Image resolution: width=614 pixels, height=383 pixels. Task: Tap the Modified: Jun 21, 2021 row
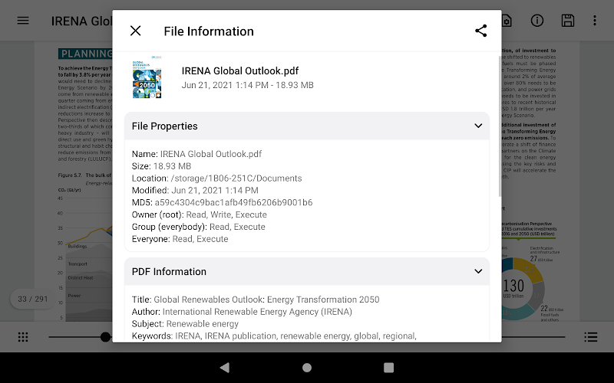point(195,190)
